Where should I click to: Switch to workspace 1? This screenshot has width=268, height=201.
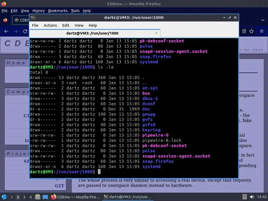pos(12,197)
